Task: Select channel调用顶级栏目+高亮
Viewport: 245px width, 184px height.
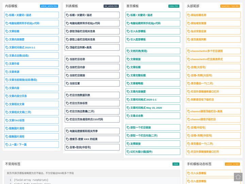Action: click(x=213, y=111)
